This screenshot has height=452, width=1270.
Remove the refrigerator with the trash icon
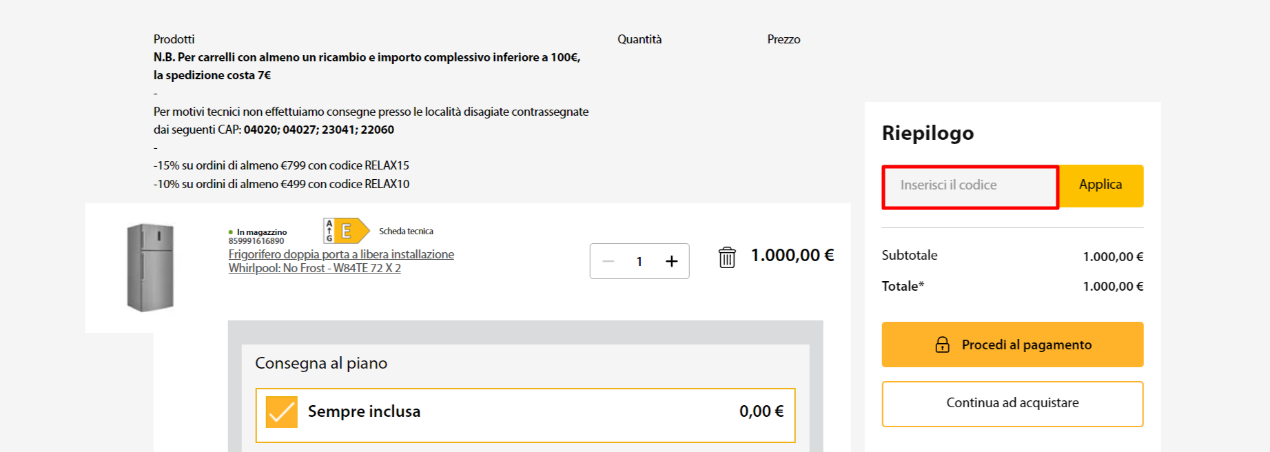point(727,258)
